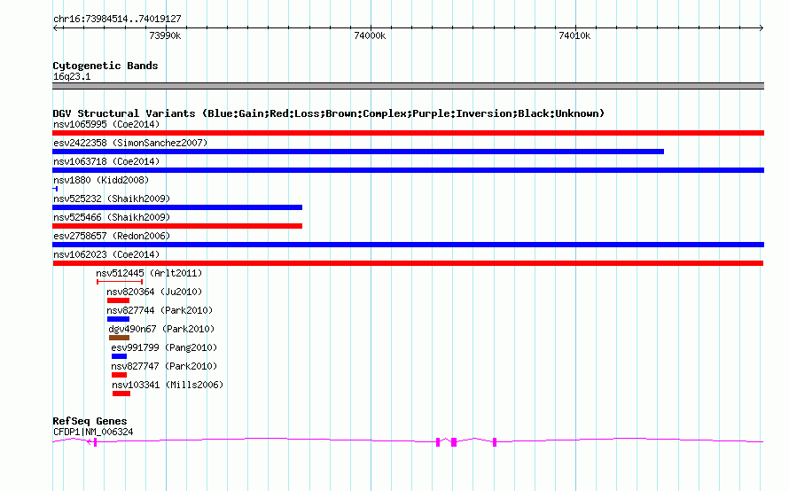Click the nsv827744 (Park2010) blue bar
This screenshot has width=789, height=491.
118,319
